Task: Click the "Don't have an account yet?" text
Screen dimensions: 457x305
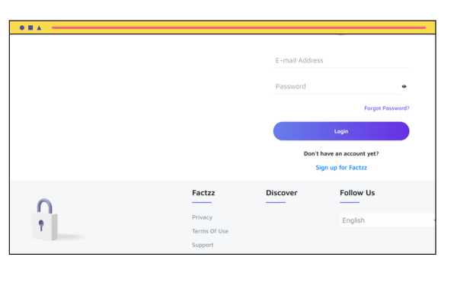Action: (341, 153)
